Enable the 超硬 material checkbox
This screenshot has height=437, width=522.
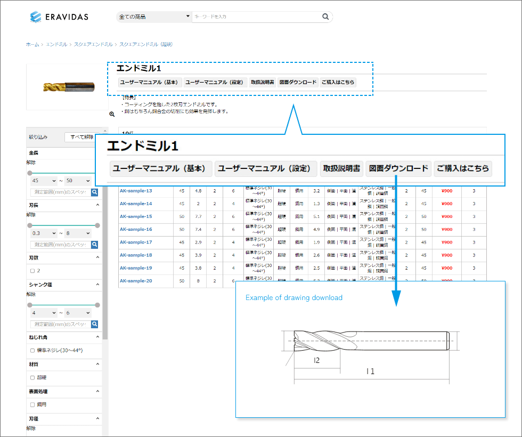[x=32, y=377]
